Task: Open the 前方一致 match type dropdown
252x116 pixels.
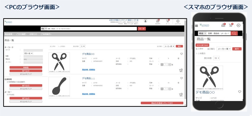Action: [28, 53]
